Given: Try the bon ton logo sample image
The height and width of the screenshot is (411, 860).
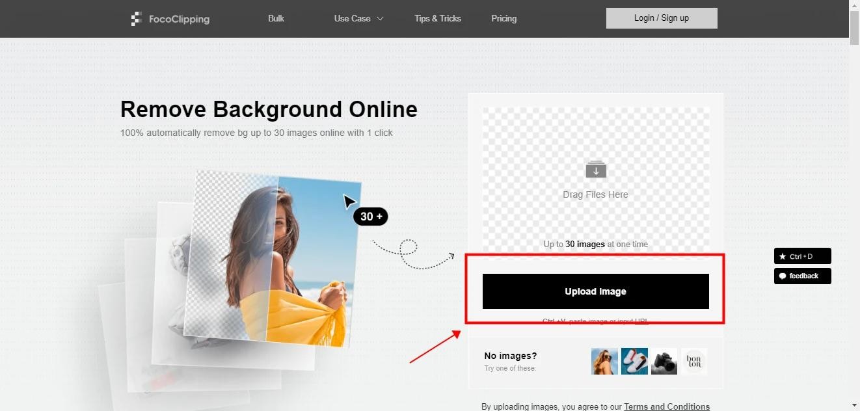Looking at the screenshot, I should [x=694, y=362].
